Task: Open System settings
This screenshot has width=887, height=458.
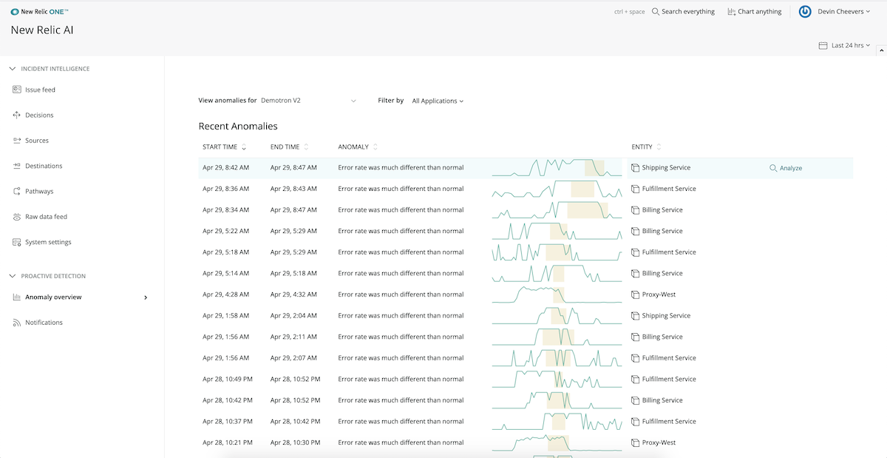Action: pyautogui.click(x=48, y=242)
